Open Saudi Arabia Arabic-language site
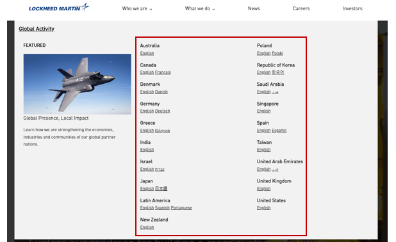 pos(275,92)
